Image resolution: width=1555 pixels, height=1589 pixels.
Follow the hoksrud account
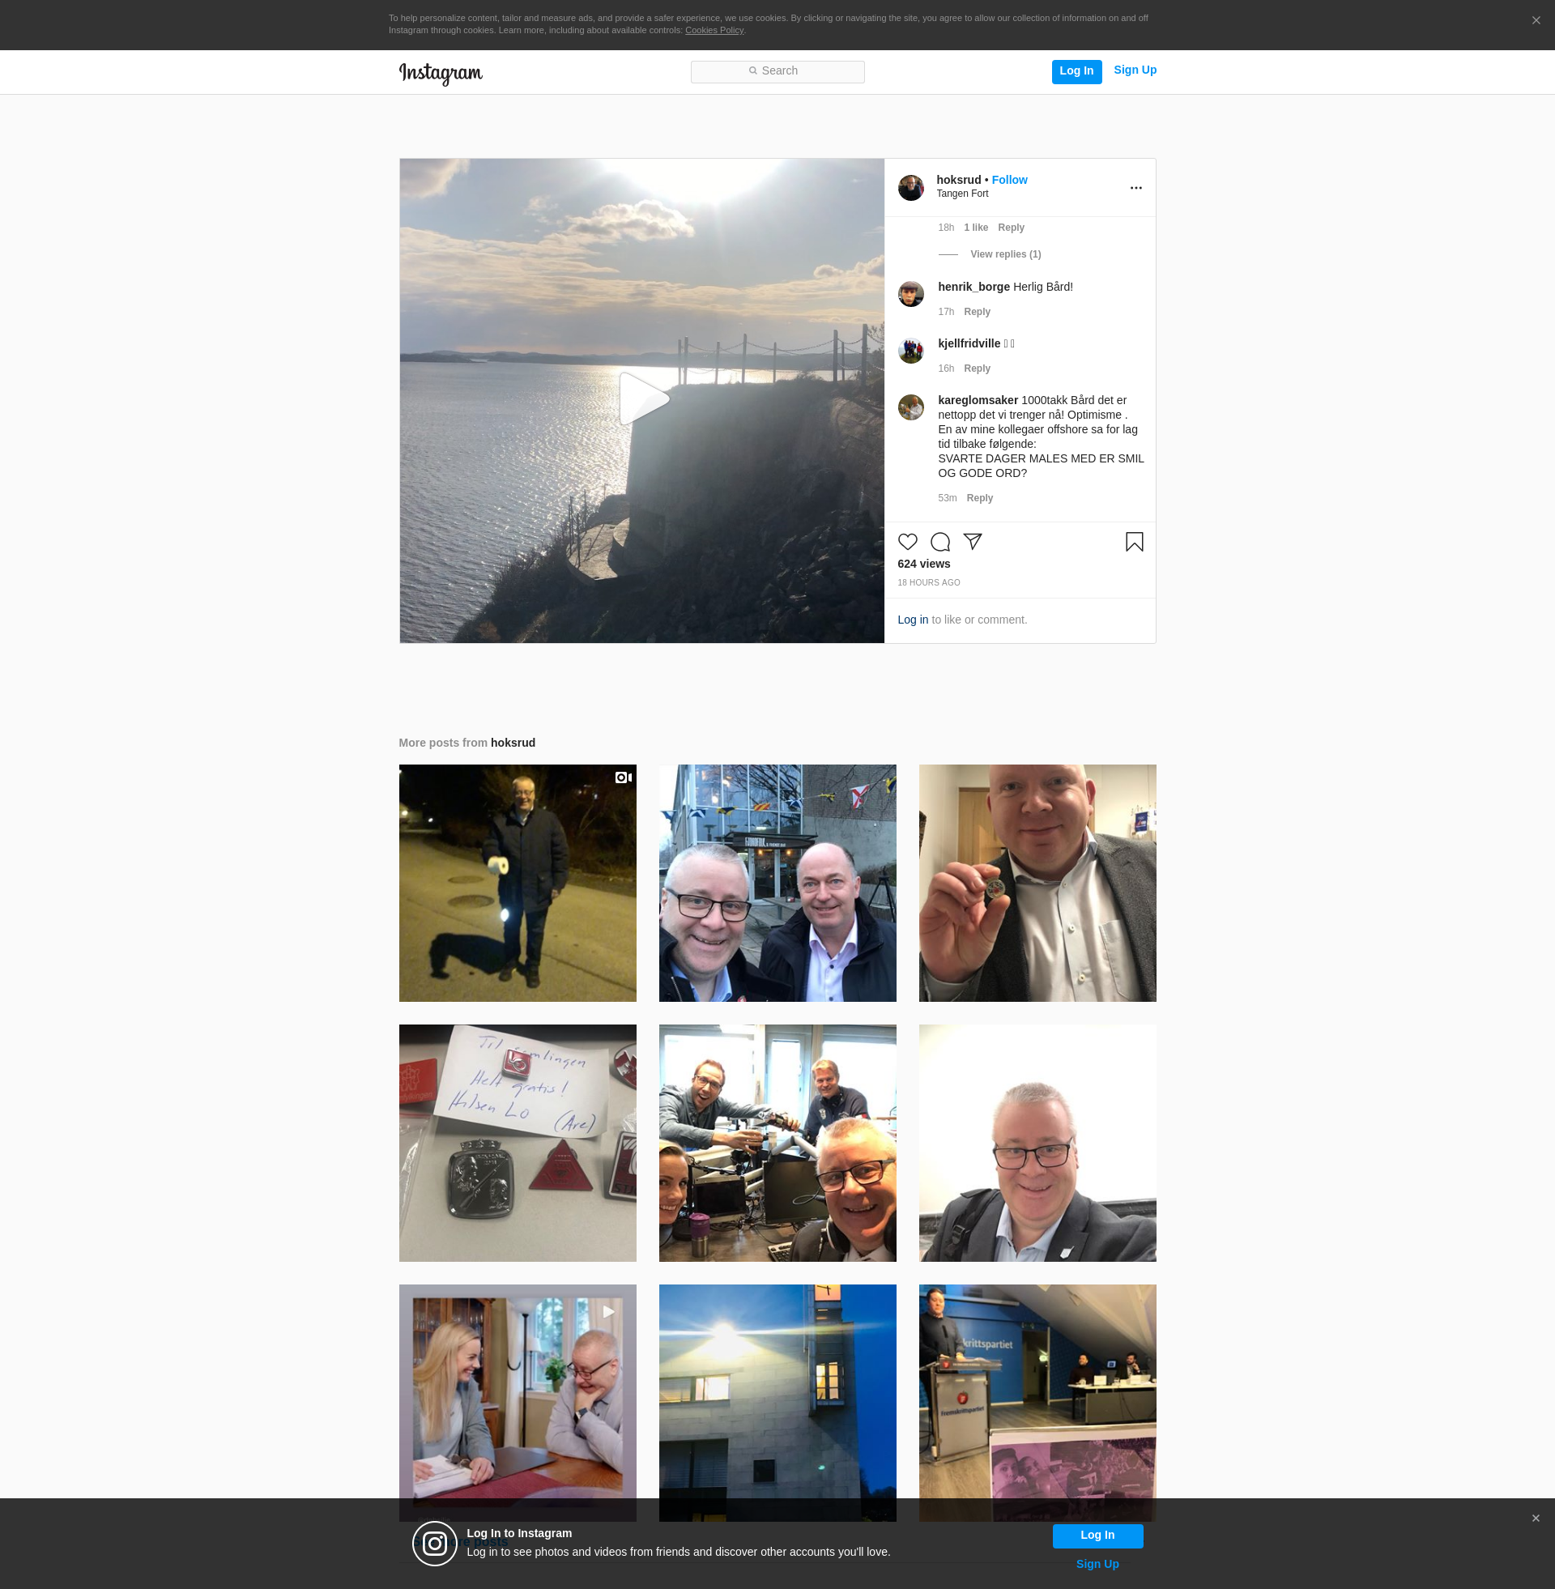tap(1008, 181)
